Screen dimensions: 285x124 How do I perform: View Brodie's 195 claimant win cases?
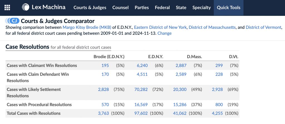(105, 66)
